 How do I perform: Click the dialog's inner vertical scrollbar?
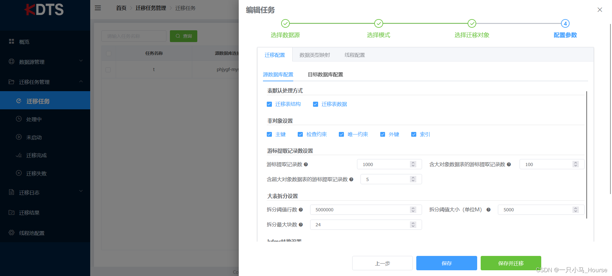(x=586, y=155)
